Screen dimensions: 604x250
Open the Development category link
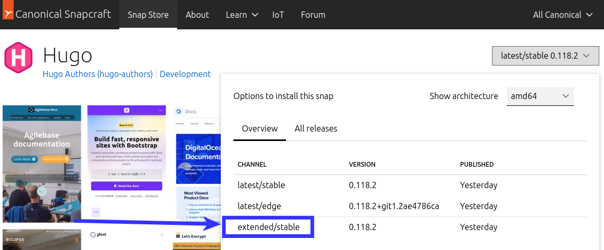[185, 74]
